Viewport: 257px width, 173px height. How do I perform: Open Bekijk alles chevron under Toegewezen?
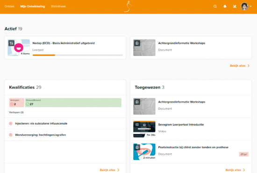(244, 170)
